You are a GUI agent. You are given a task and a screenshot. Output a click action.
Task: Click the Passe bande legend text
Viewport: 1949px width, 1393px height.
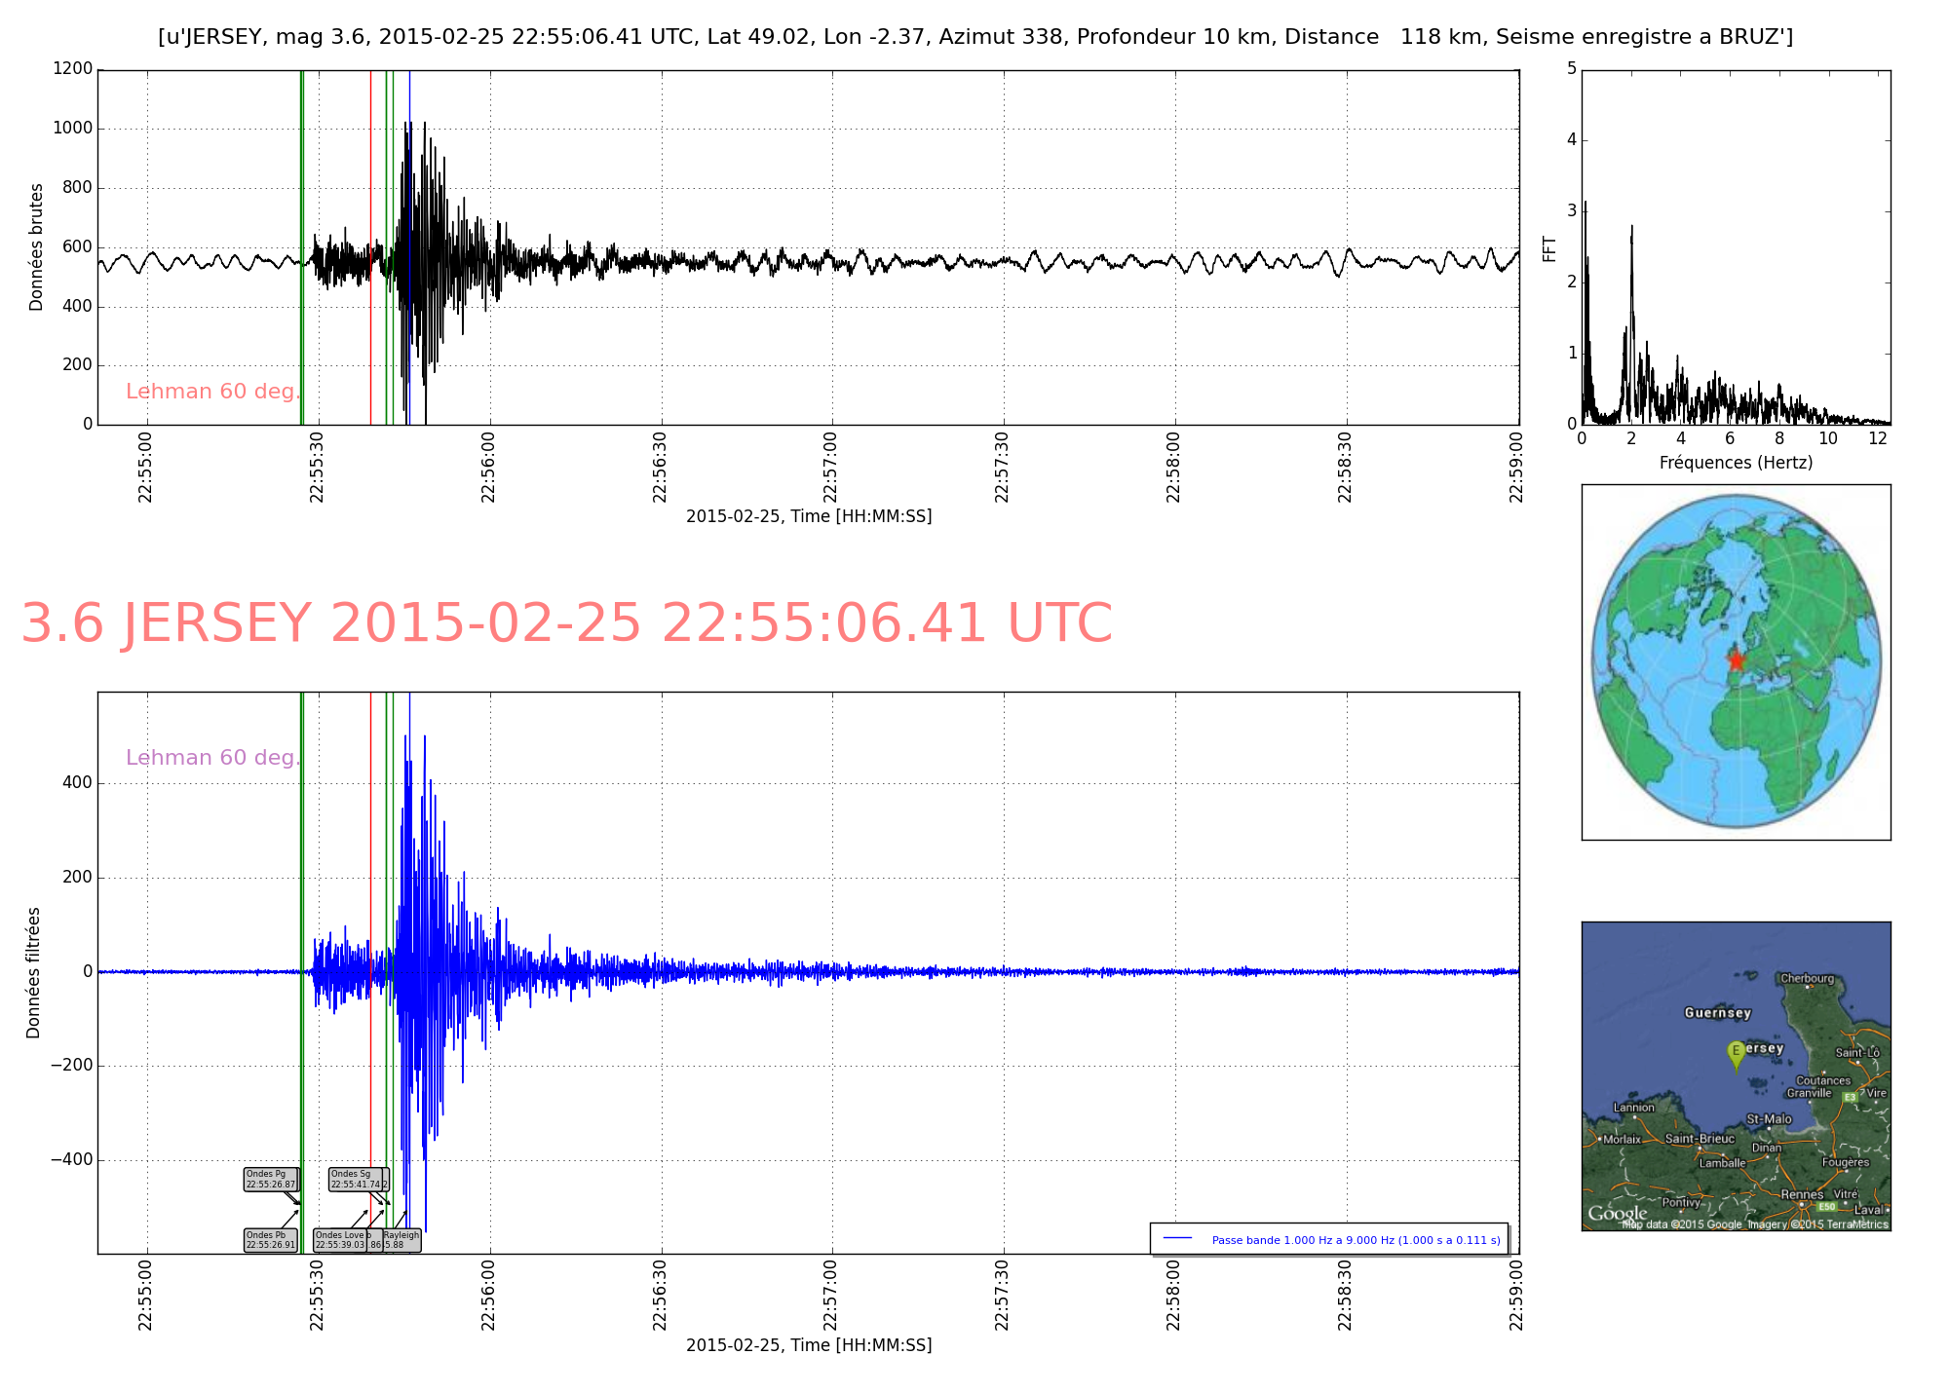coord(1356,1240)
